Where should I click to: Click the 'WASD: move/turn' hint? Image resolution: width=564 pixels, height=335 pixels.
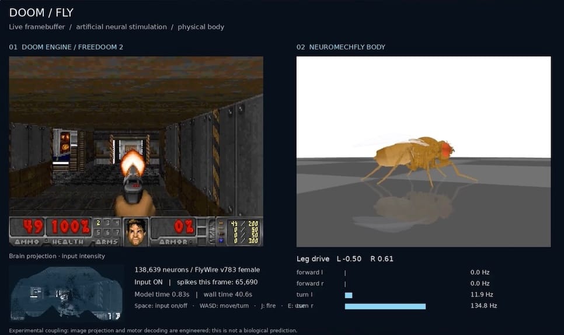pyautogui.click(x=224, y=306)
